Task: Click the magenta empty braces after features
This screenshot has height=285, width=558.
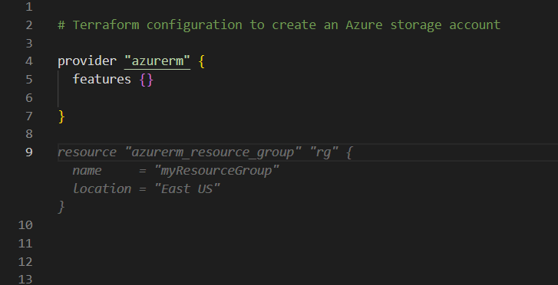Action: pos(147,80)
